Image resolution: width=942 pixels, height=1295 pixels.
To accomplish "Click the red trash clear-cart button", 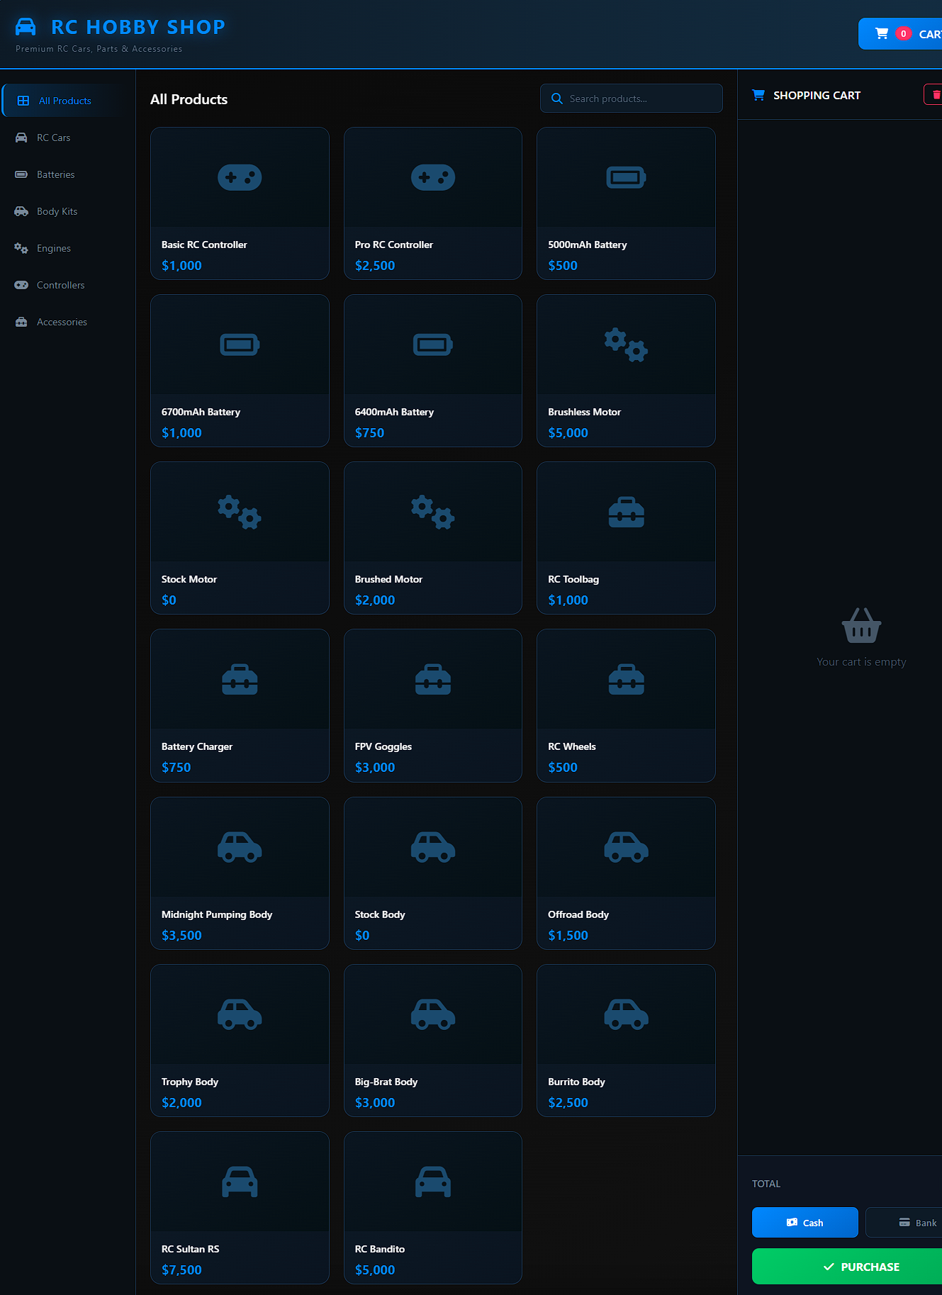I will pos(934,94).
